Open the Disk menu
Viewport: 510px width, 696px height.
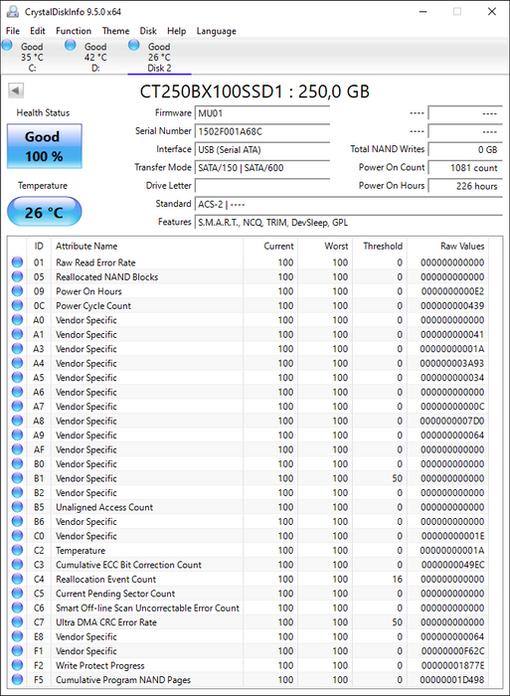[x=148, y=31]
